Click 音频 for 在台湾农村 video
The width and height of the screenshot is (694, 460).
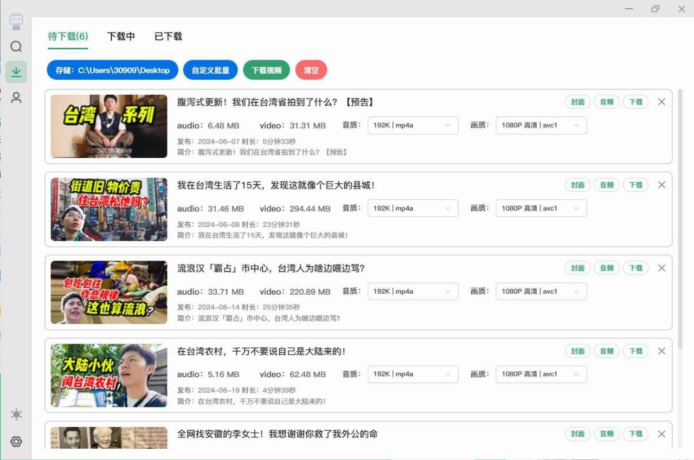[x=607, y=351]
